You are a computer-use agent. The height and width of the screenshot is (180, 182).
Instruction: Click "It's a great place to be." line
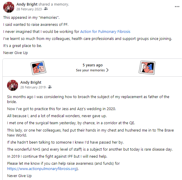(x=23, y=46)
